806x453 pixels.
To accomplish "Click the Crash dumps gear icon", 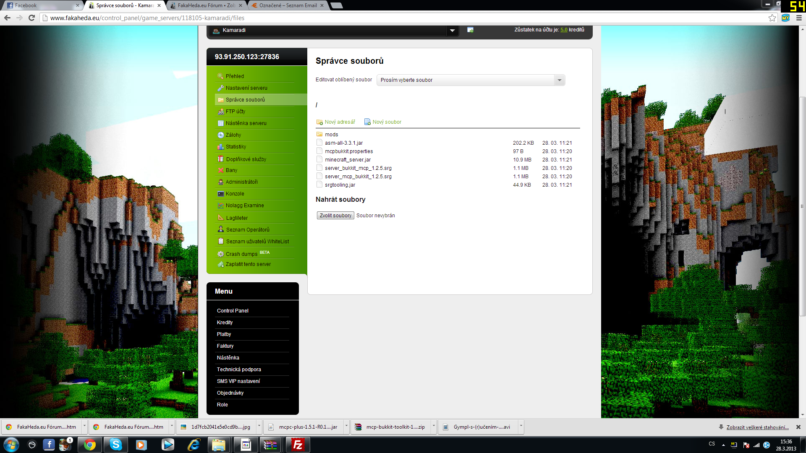I will point(220,254).
